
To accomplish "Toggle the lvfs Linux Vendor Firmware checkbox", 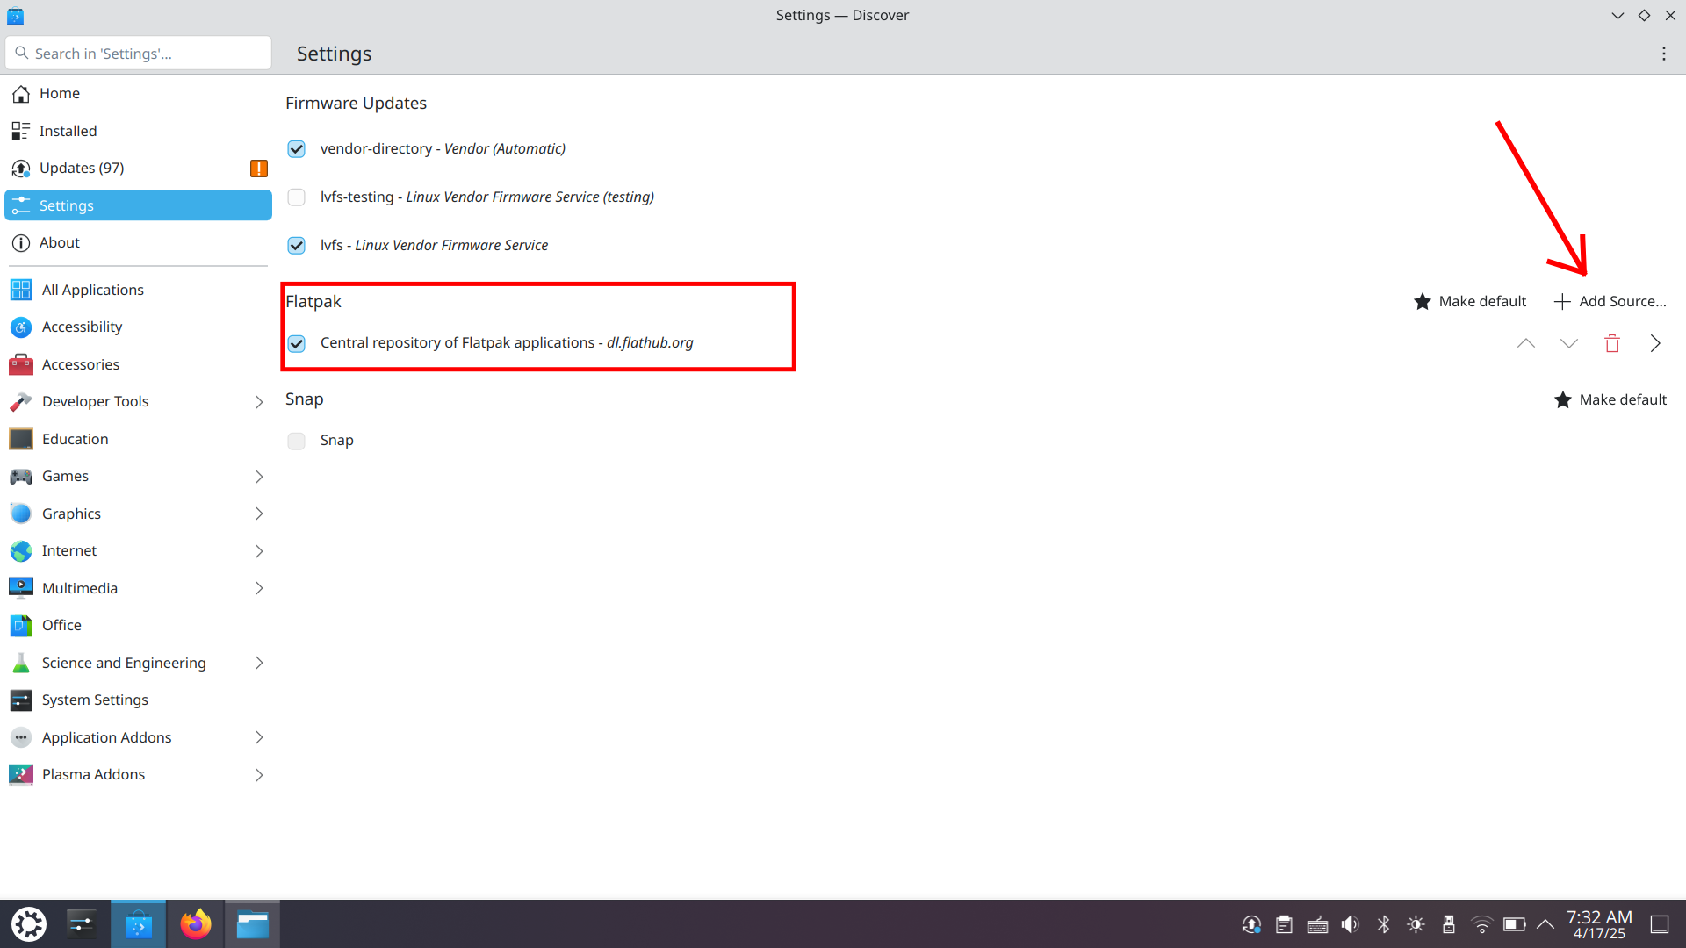I will 297,246.
